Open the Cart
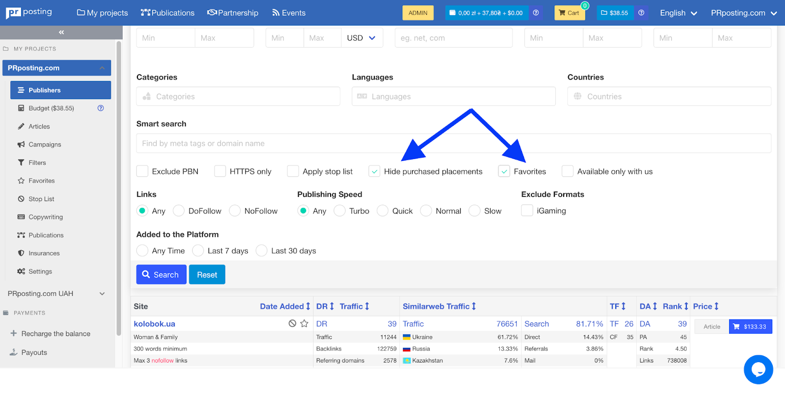Screen dimensions: 785x394 [570, 13]
